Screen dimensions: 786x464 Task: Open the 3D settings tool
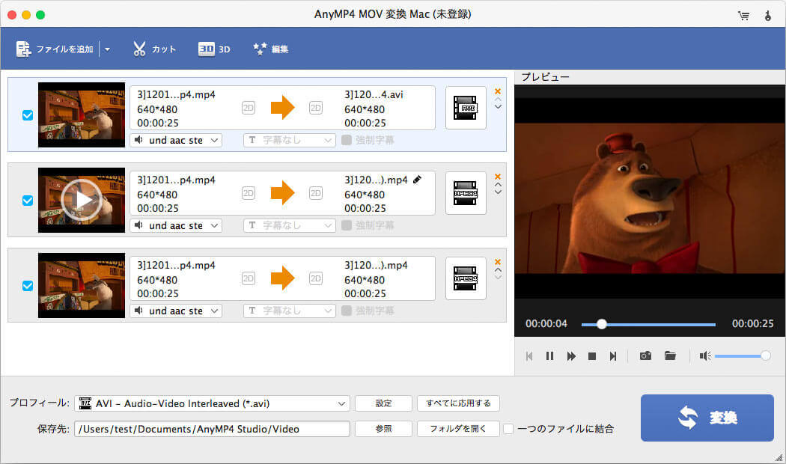(214, 49)
